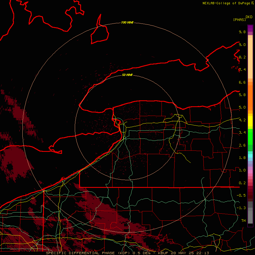Click the 8.2 value on the color scale
255x255 pixels.
click(x=242, y=57)
